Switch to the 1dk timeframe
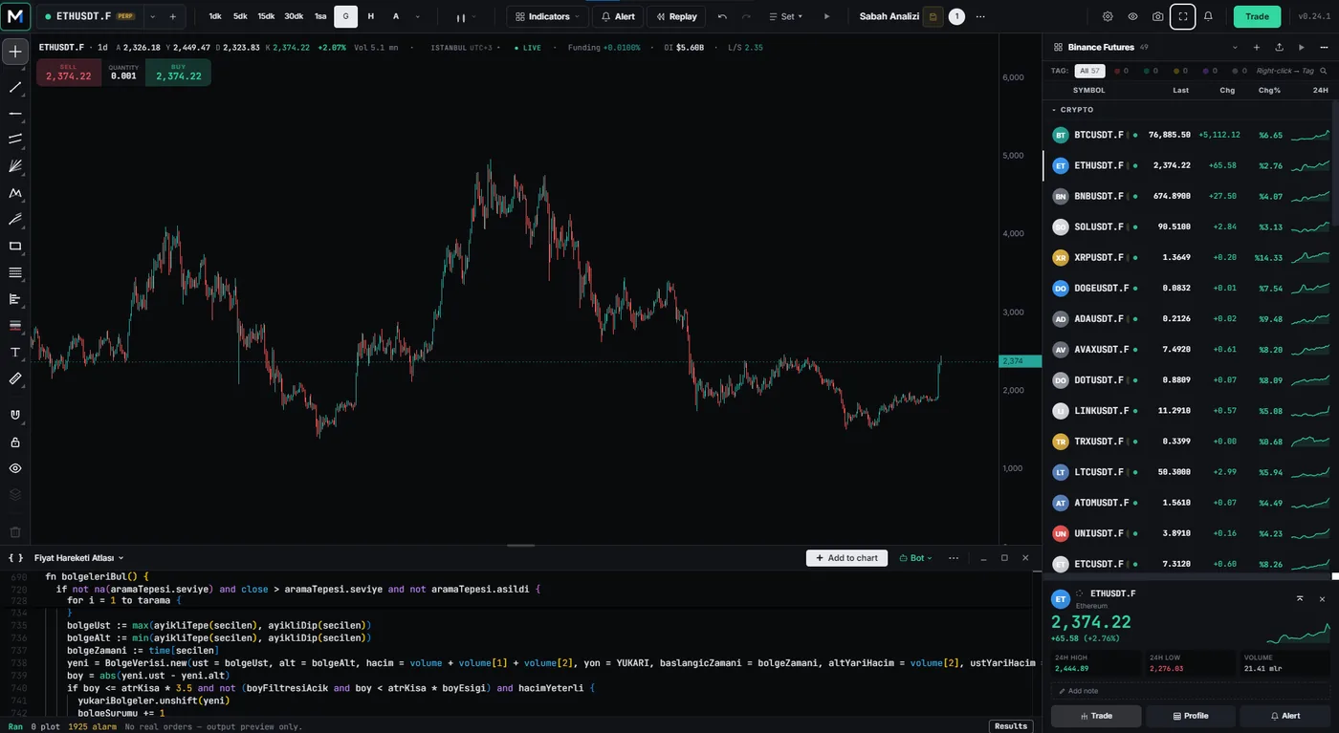 click(x=215, y=16)
